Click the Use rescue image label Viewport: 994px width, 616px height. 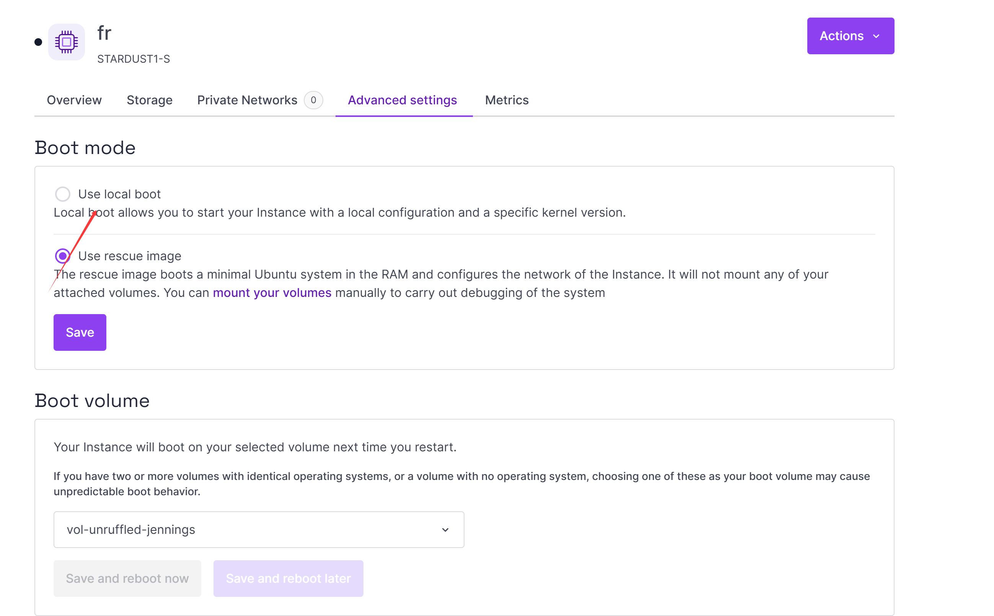(x=130, y=256)
